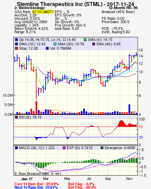Image resolution: width=151 pixels, height=189 pixels.
Task: Click the price axis label 16
Action: click(x=141, y=50)
